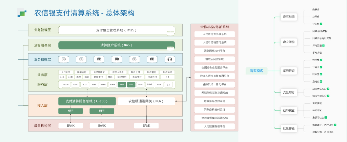Select the 人行数据报送平台 box
The height and width of the screenshot is (142, 347).
215,126
